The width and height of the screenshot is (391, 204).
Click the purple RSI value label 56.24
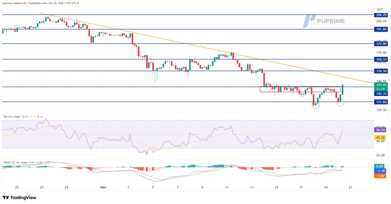point(380,130)
